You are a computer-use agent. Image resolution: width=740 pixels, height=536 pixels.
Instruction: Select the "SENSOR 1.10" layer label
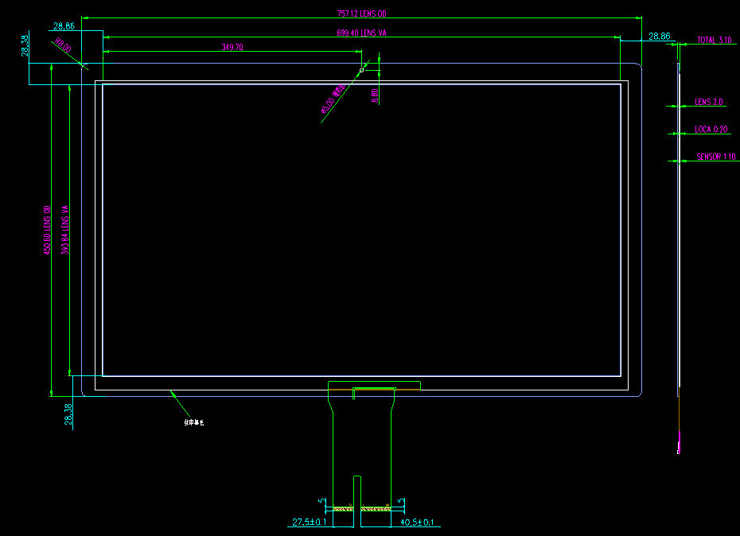716,157
